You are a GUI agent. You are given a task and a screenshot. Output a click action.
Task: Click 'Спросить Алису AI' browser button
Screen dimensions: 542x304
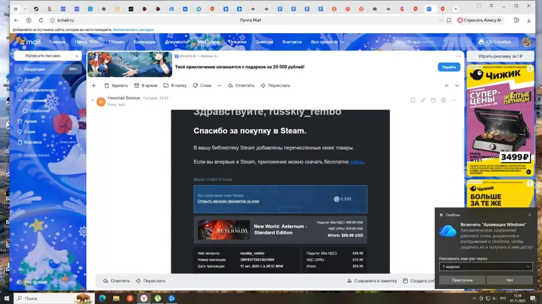click(480, 20)
